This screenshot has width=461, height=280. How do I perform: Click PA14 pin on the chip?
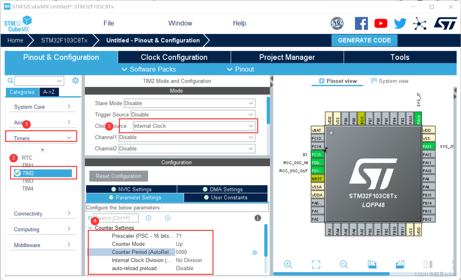tap(419, 119)
